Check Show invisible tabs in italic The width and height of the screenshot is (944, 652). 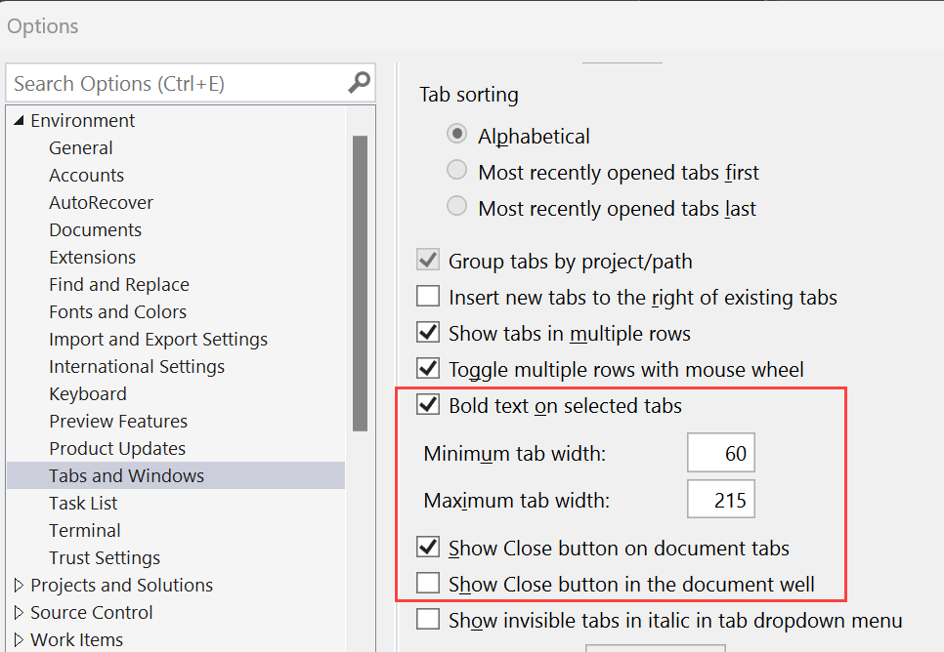[x=427, y=620]
